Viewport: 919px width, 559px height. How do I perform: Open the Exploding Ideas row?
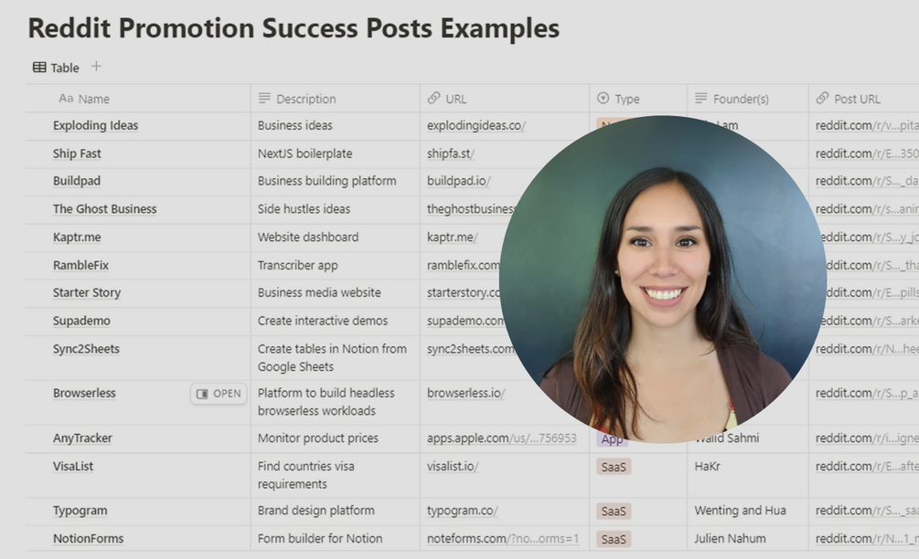point(95,125)
